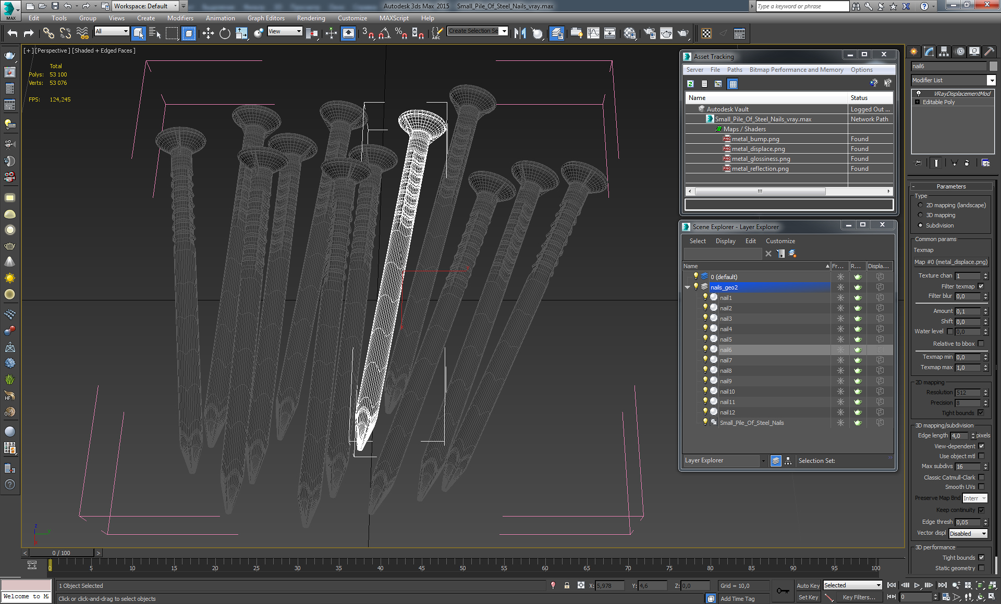Enable Use object mtl checkbox
Viewport: 1001px width, 604px height.
tap(981, 456)
